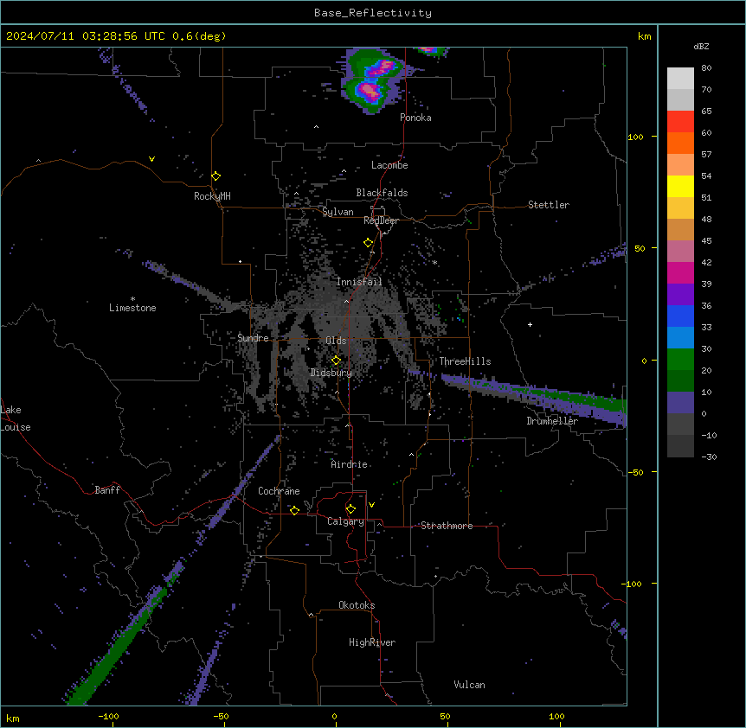Select the Limestone label
The width and height of the screenshot is (746, 728).
coord(132,308)
